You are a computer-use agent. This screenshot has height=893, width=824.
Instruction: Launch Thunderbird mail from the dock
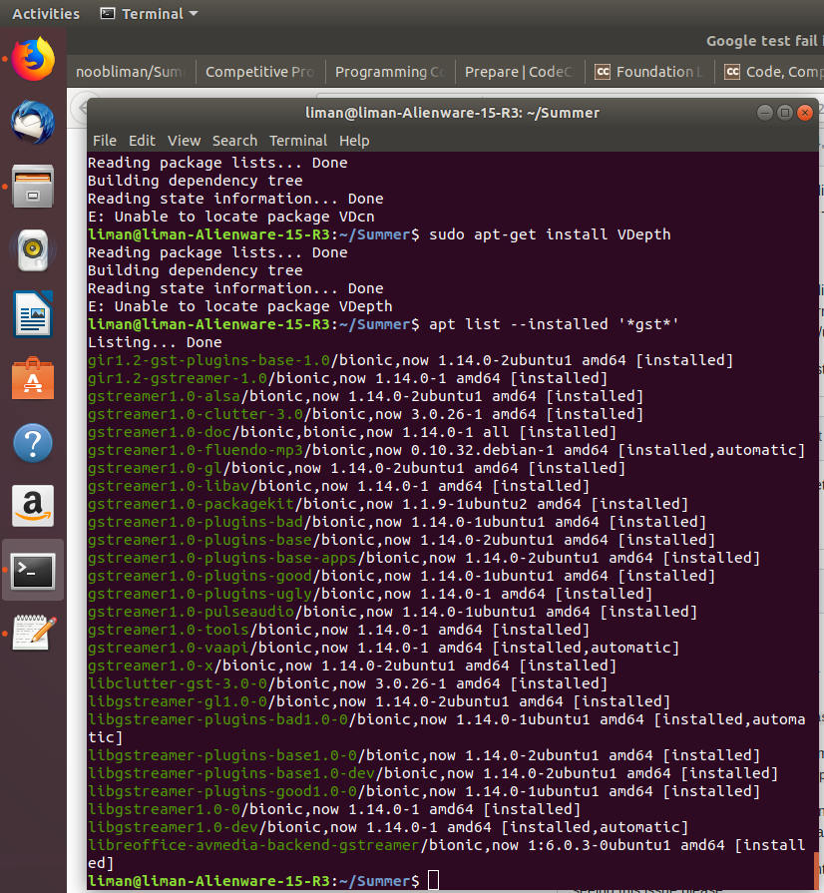pyautogui.click(x=33, y=123)
